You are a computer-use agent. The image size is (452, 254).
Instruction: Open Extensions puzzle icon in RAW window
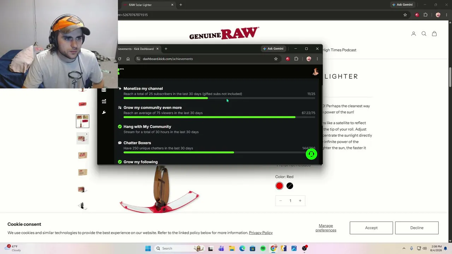(426, 15)
